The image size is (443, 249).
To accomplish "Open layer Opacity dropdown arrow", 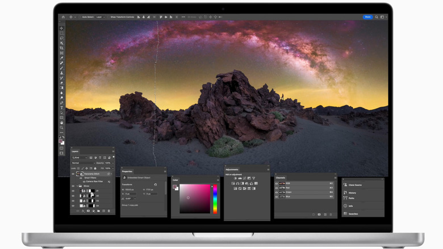I will tap(112, 163).
